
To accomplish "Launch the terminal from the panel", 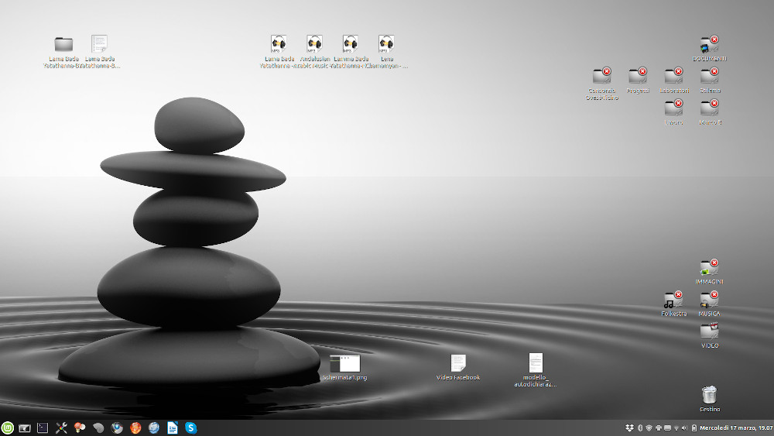I will tap(43, 427).
